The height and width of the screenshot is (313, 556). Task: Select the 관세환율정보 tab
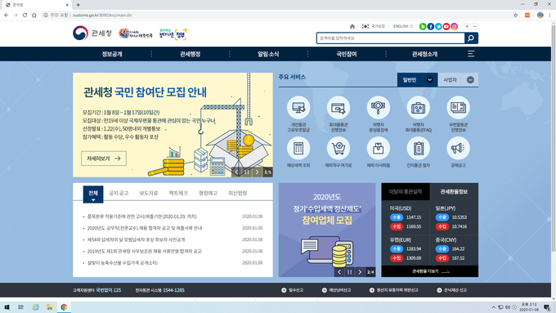click(454, 191)
